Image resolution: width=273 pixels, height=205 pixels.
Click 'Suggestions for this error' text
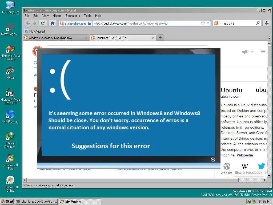pos(111,146)
